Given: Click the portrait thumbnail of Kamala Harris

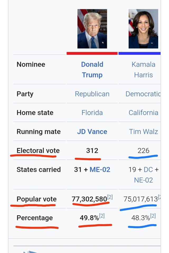Looking at the screenshot, I should (143, 29).
